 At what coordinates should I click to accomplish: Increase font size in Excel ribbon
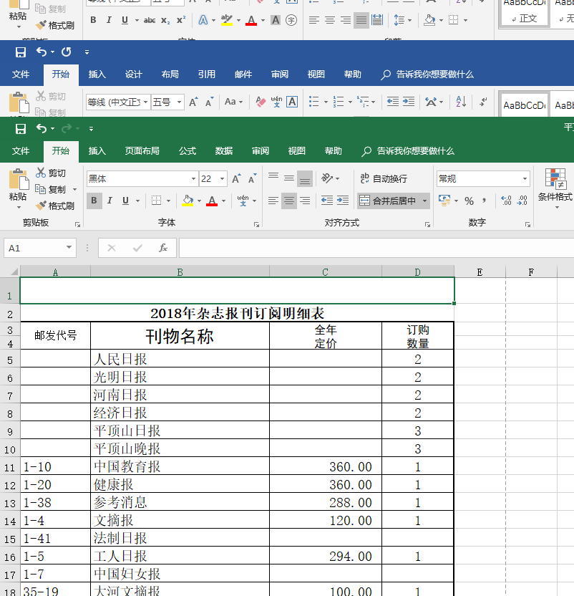coord(236,178)
